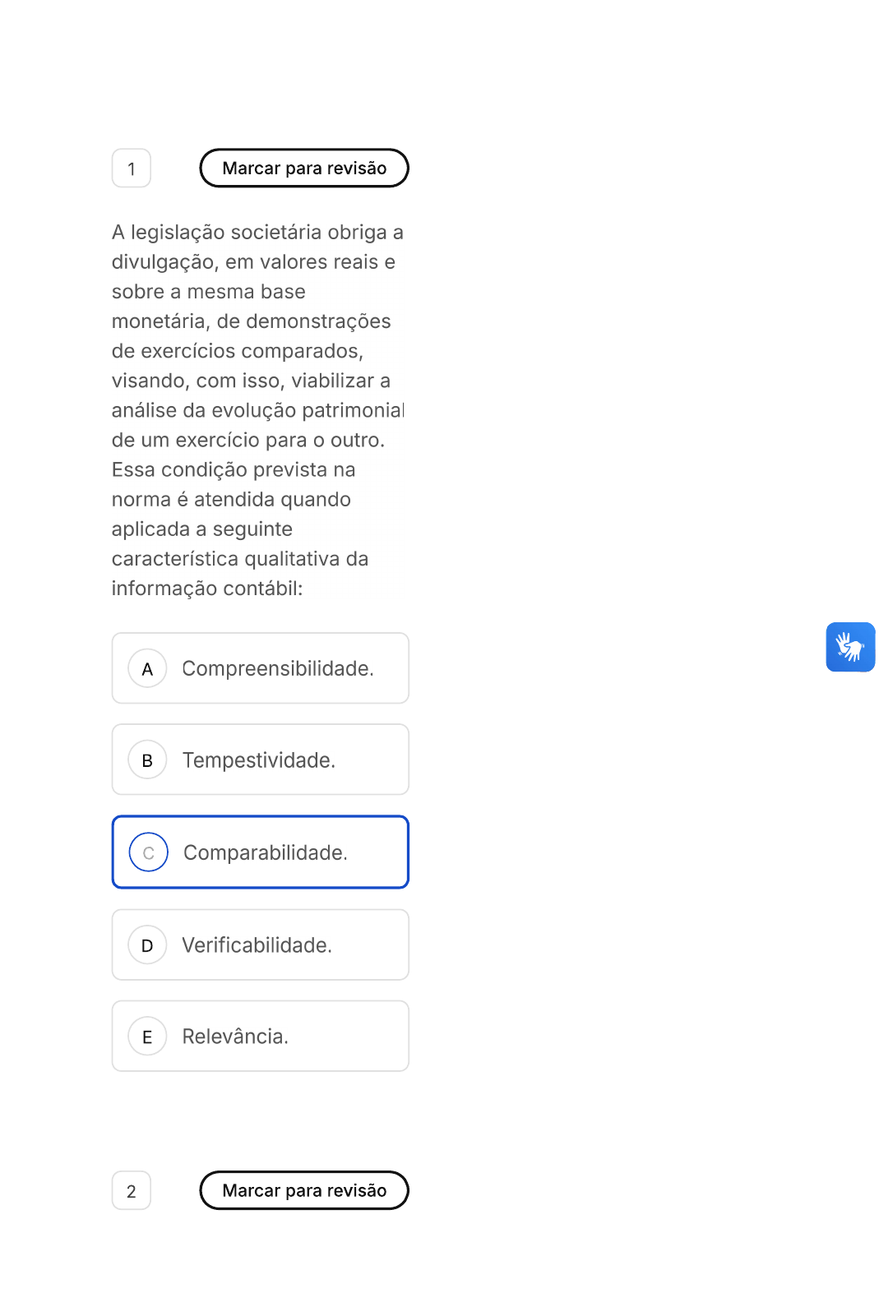Click the question number 1 badge
The height and width of the screenshot is (1293, 888).
132,169
